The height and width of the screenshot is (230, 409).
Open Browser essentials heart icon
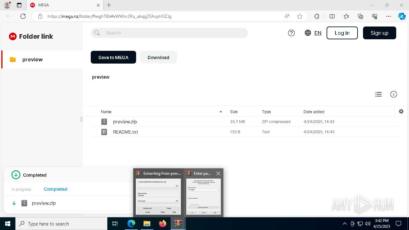[374, 16]
